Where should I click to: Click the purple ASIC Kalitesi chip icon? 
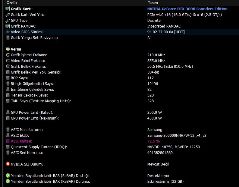pos(8,141)
